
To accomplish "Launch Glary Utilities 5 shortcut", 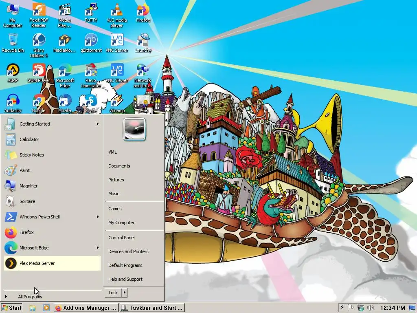I will coord(39,45).
